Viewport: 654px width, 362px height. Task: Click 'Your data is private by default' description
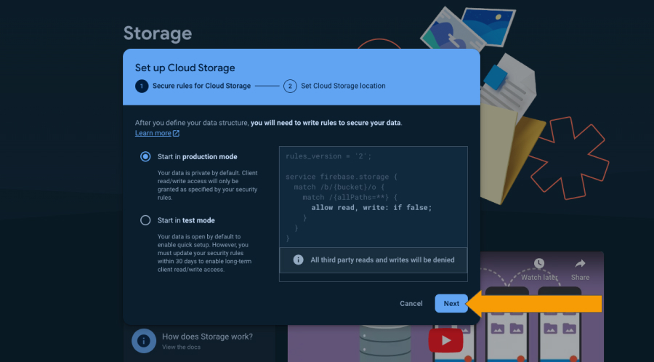[208, 185]
